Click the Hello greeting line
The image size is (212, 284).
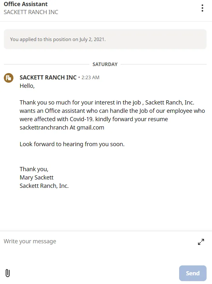(27, 86)
